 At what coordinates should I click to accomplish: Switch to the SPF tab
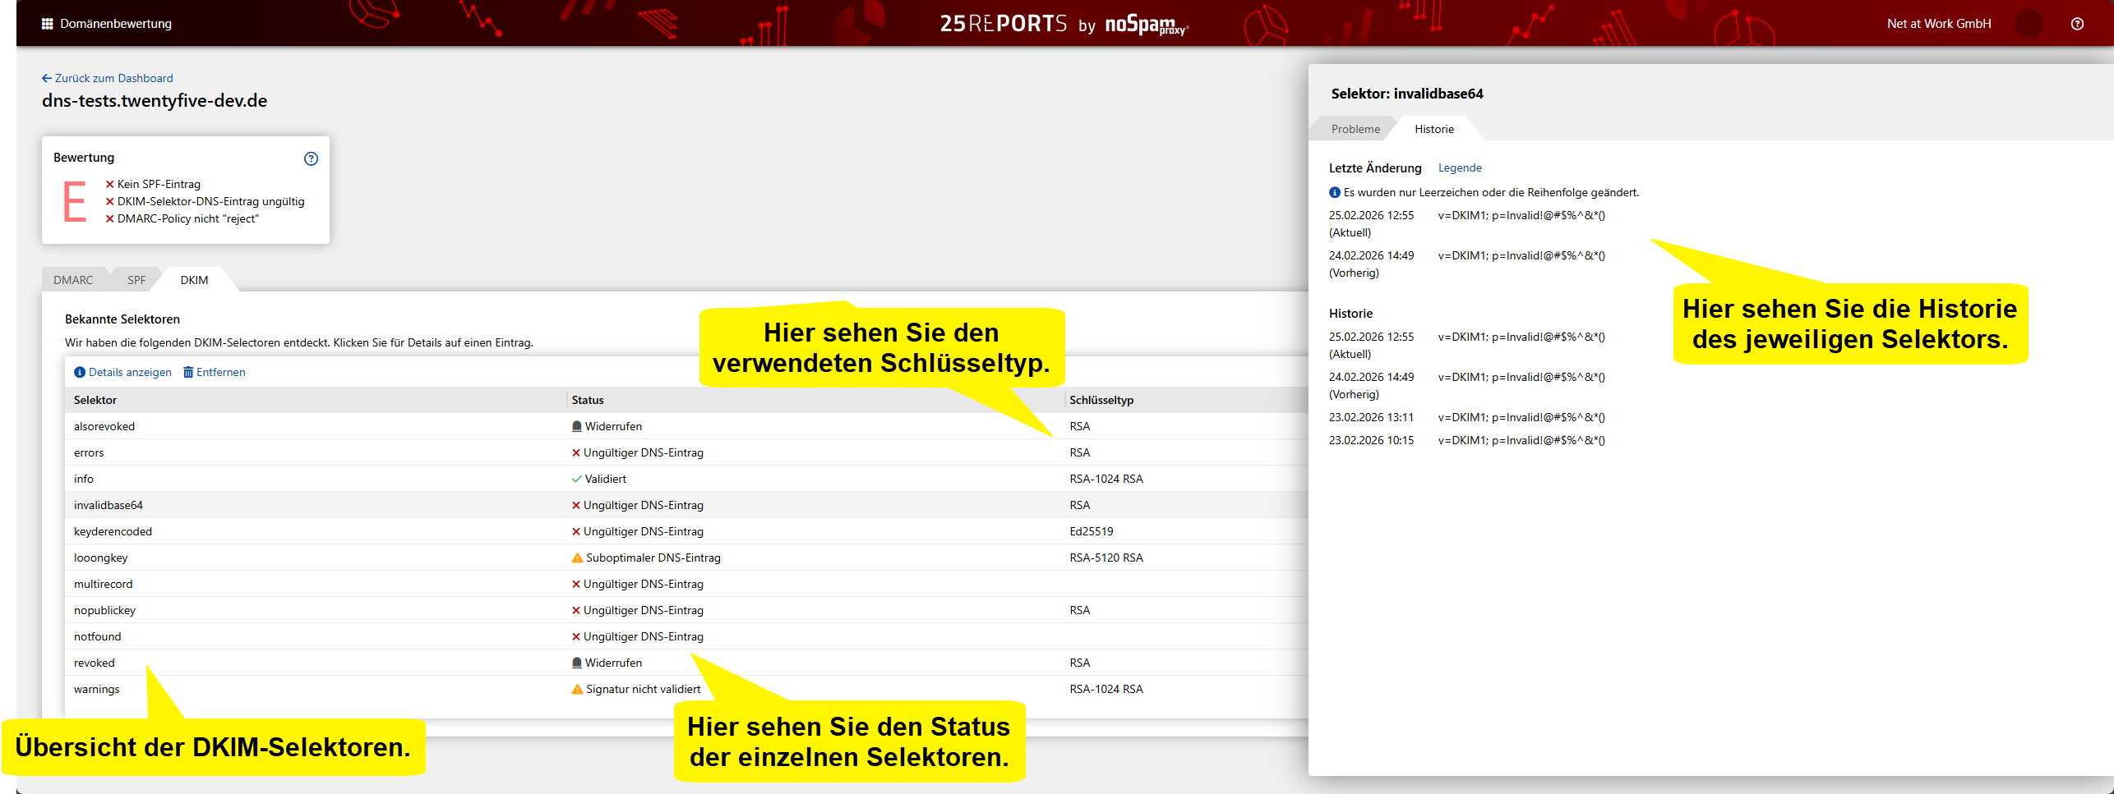(x=136, y=280)
